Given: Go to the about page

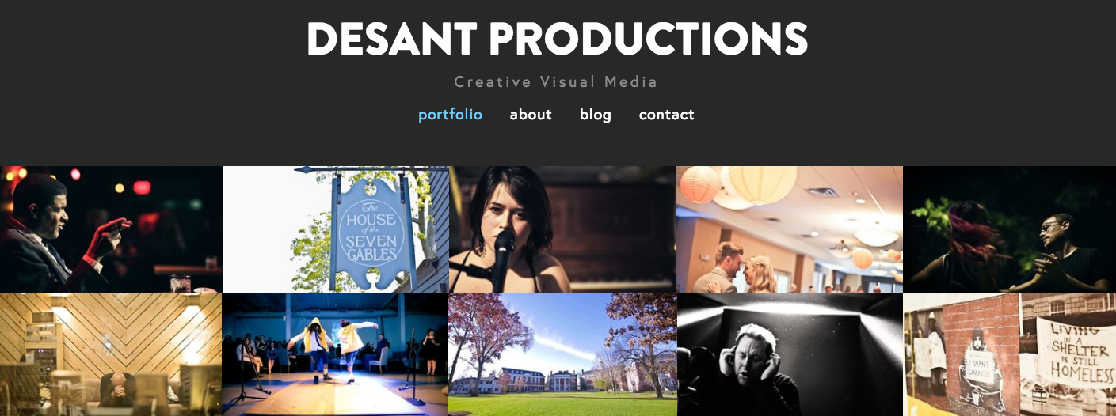Looking at the screenshot, I should (x=531, y=115).
